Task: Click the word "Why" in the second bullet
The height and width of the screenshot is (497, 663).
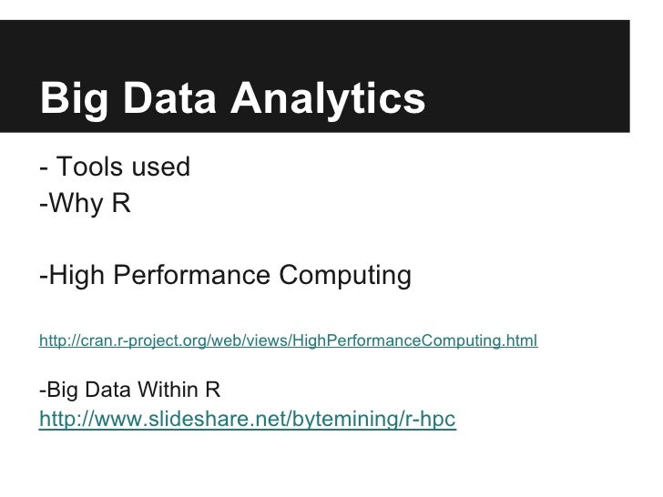Action: [76, 204]
